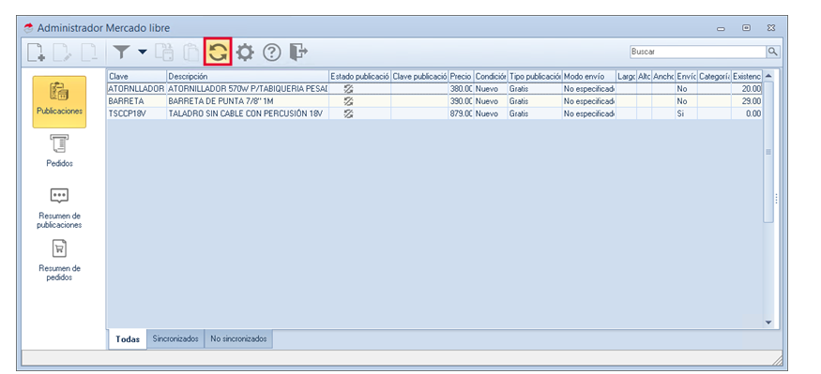Viewport: 821px width, 374px height.
Task: Click the Administrador Mercado libre app icon
Action: point(28,28)
